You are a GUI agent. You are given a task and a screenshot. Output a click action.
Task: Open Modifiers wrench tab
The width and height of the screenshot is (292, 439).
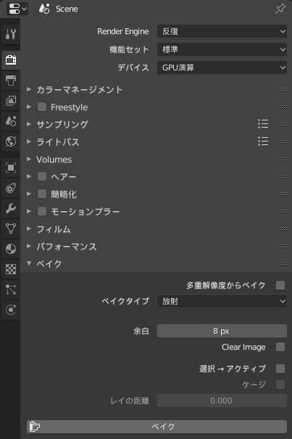[x=11, y=208]
